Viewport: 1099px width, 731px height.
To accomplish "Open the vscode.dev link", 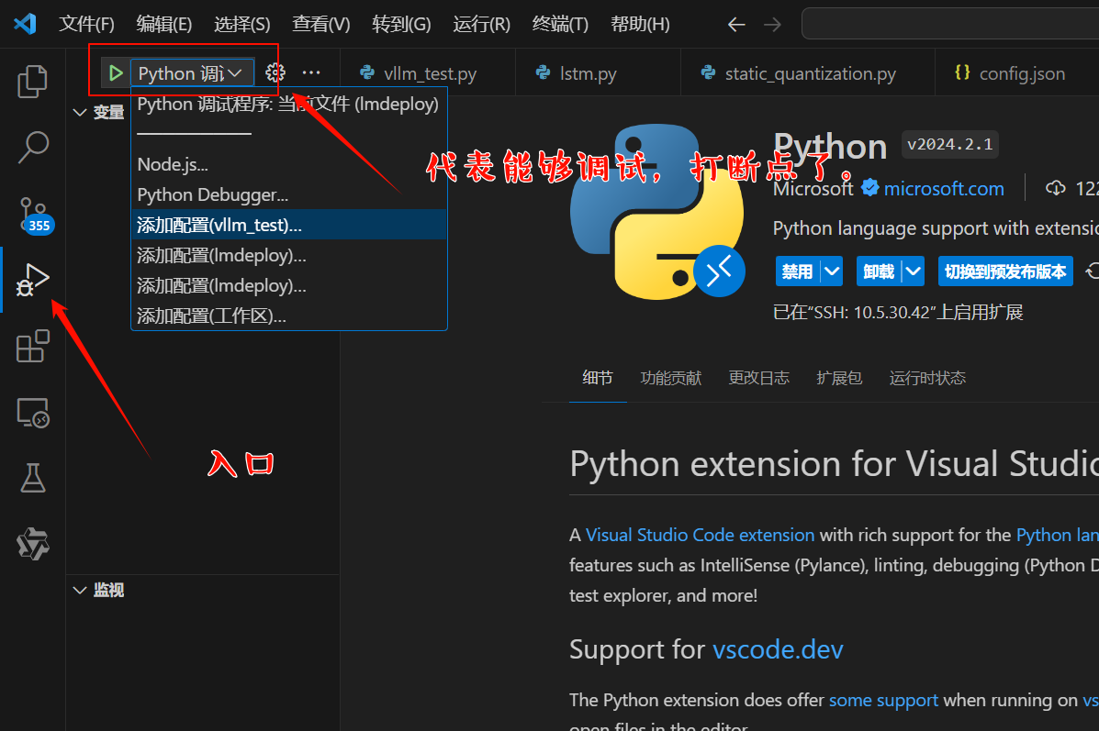I will coord(778,649).
